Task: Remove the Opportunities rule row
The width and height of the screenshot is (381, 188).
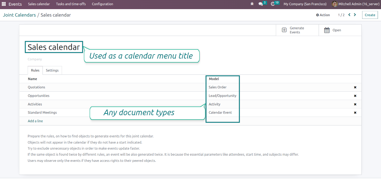Action: [355, 96]
